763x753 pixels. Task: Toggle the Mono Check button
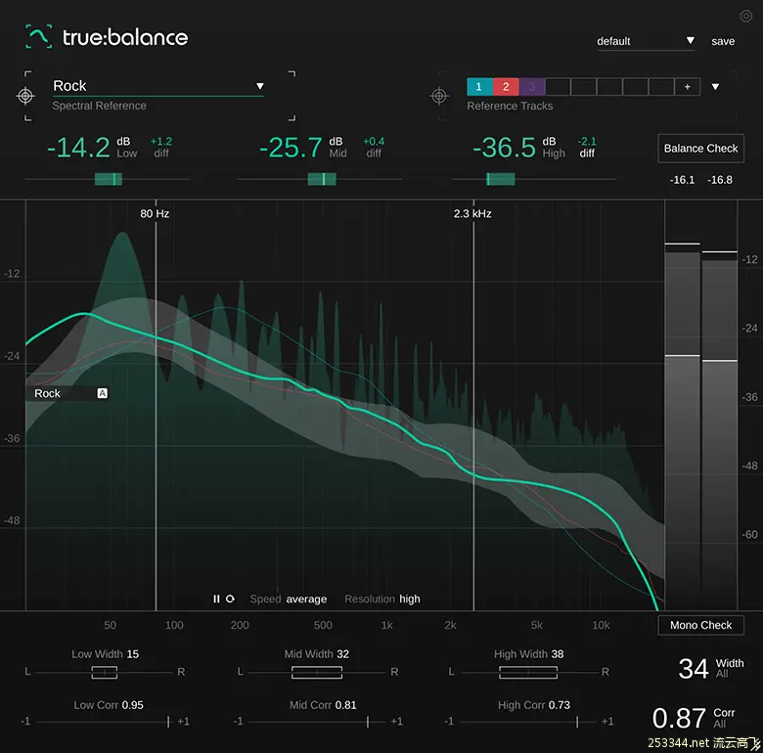(x=700, y=625)
